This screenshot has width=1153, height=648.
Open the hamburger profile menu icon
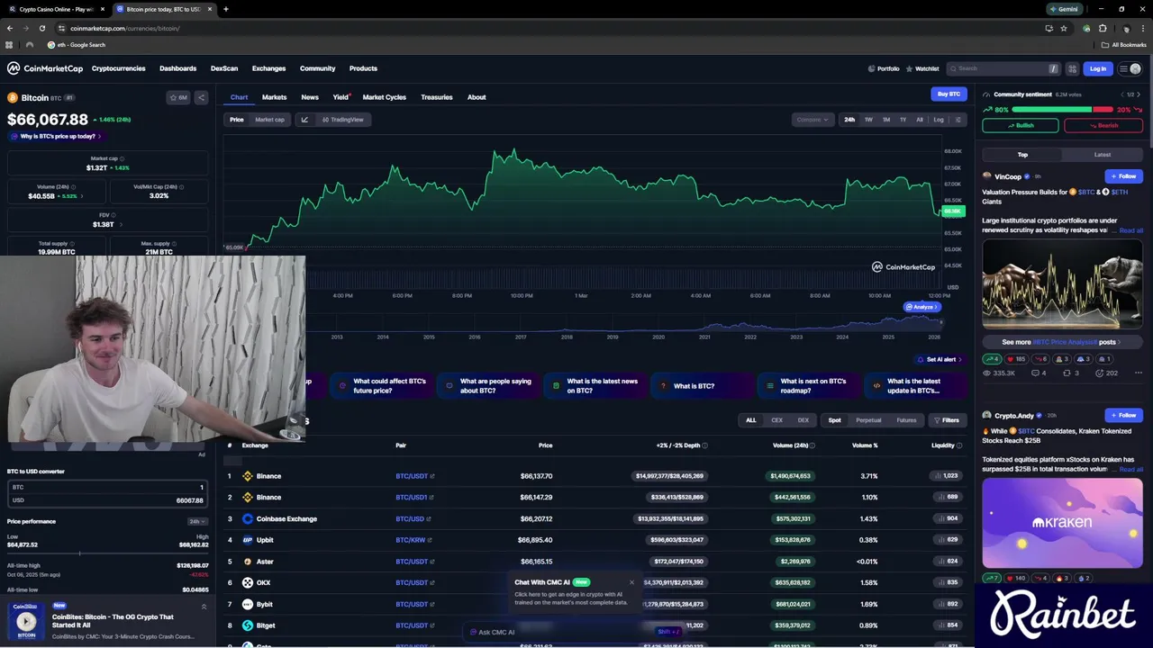[1130, 68]
